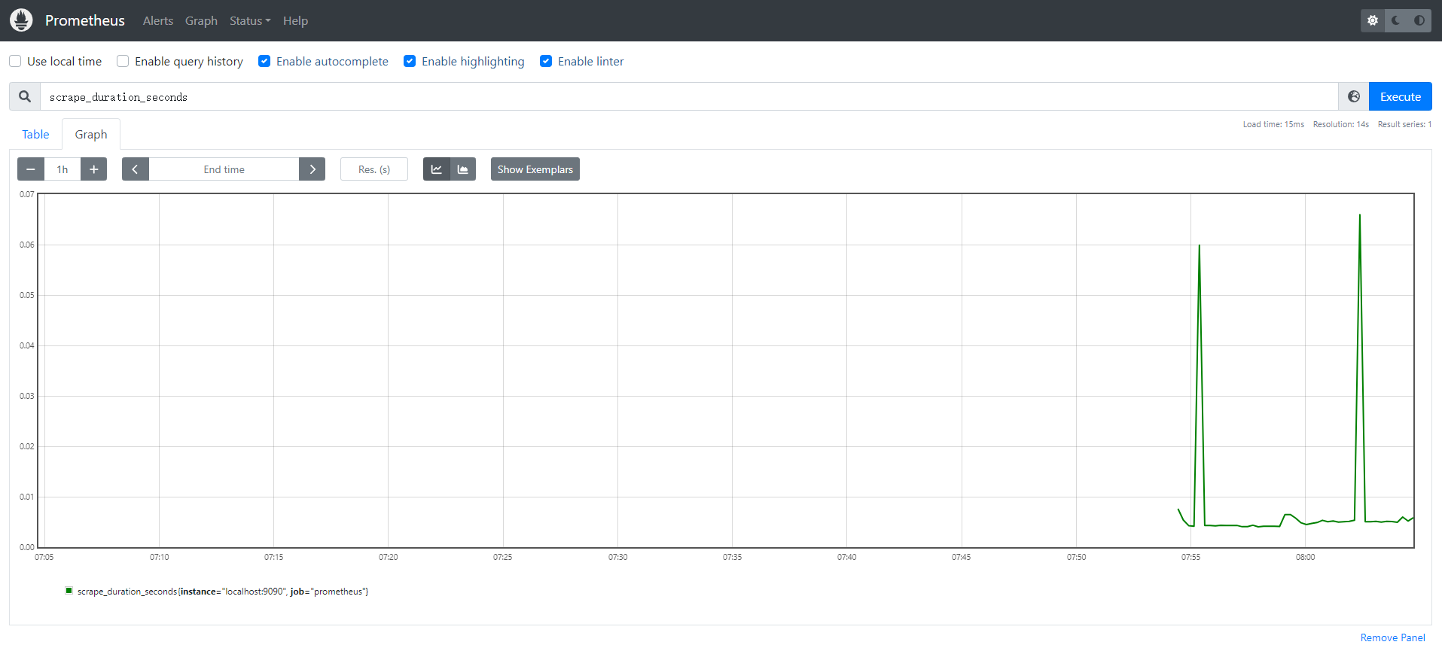Click the Execute button
The width and height of the screenshot is (1442, 654).
pyautogui.click(x=1400, y=96)
